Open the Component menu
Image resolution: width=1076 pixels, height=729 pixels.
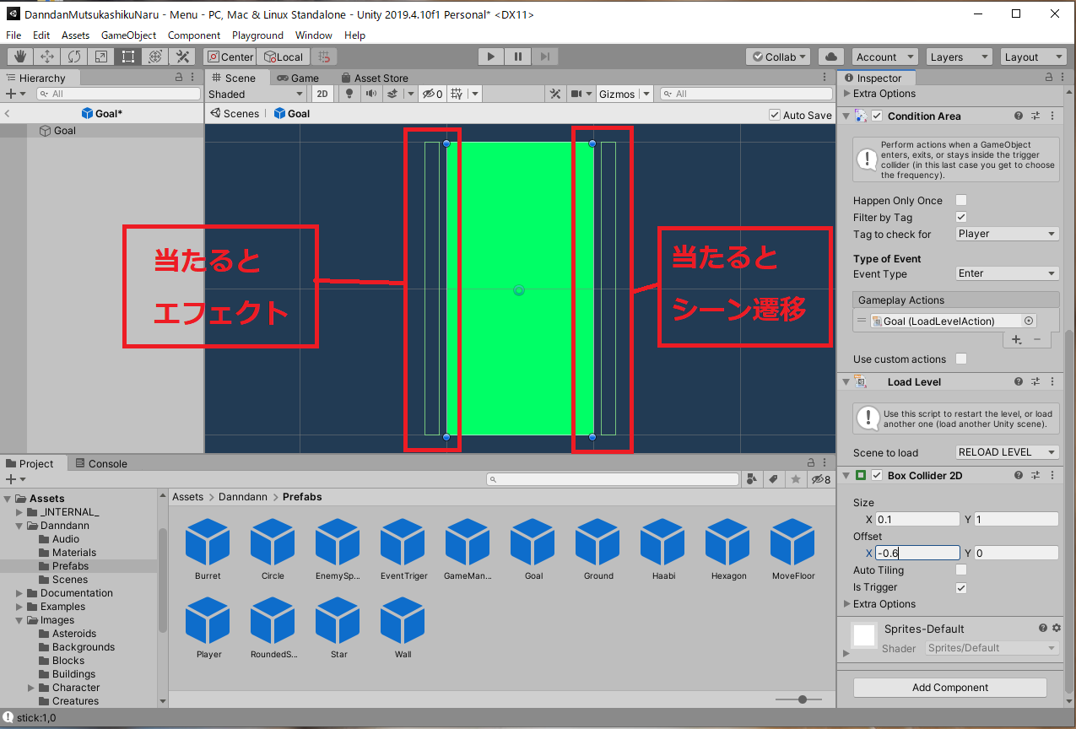pos(194,35)
